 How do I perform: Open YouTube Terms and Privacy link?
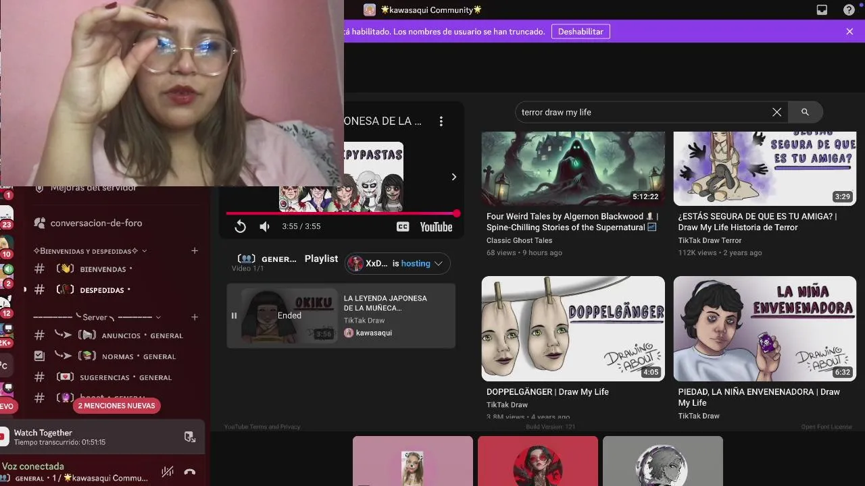point(262,427)
